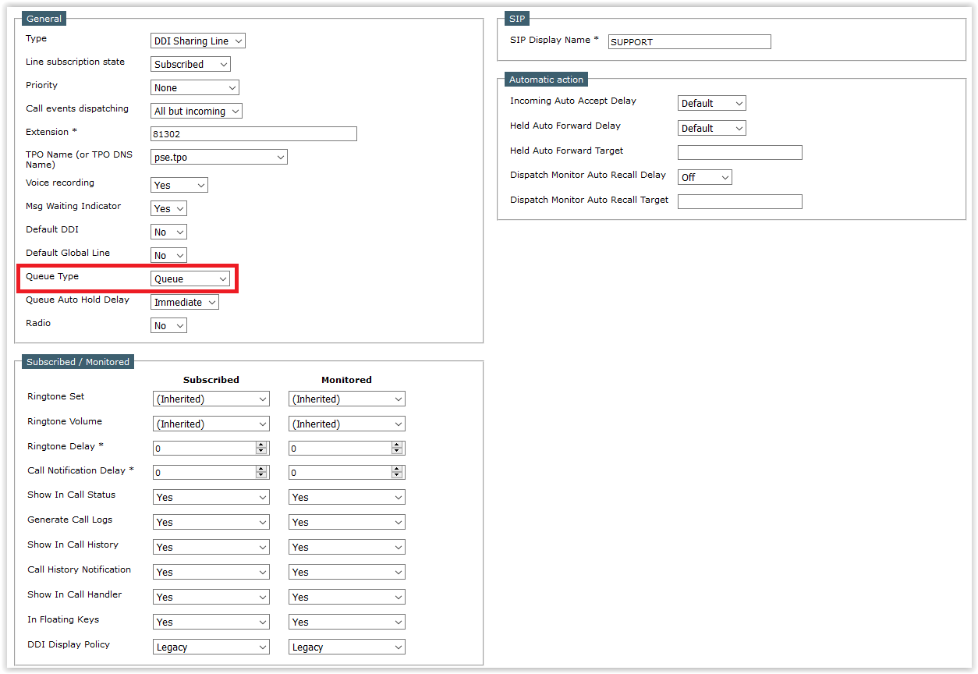
Task: Open the Queue Type dropdown
Action: (x=190, y=279)
